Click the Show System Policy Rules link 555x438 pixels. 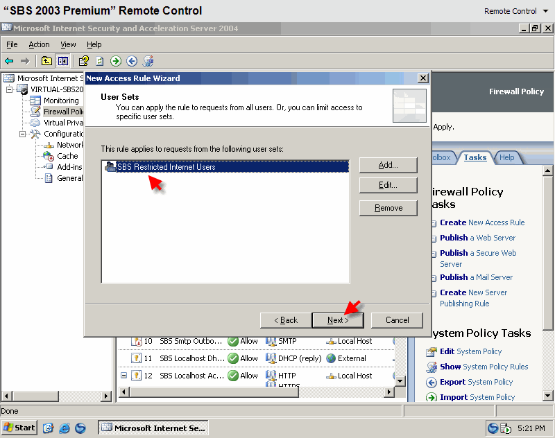[484, 367]
